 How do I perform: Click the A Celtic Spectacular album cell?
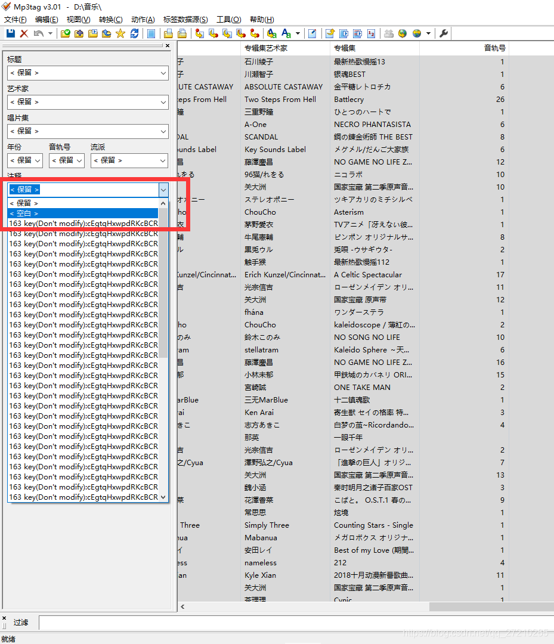click(x=368, y=275)
